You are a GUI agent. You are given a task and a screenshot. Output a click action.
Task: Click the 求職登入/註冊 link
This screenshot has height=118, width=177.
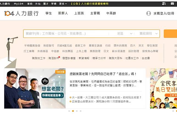164,13
